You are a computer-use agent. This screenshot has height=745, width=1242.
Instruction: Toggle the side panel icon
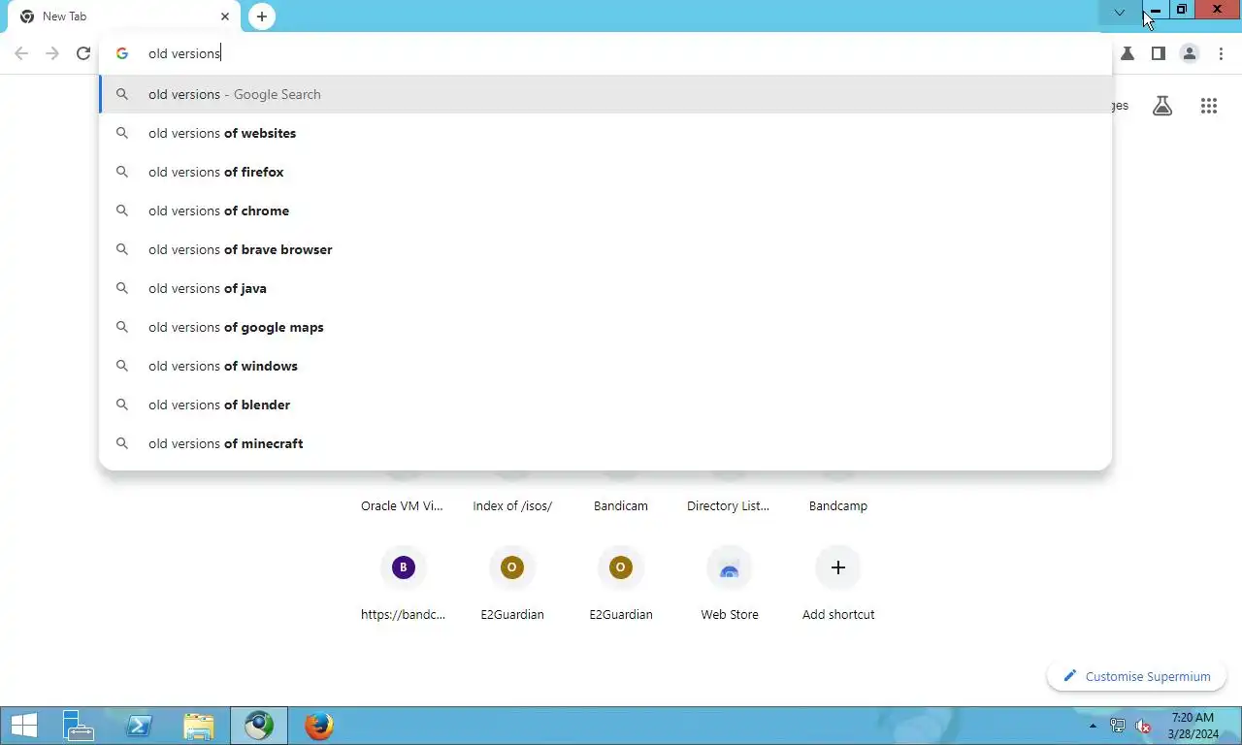[x=1158, y=53]
